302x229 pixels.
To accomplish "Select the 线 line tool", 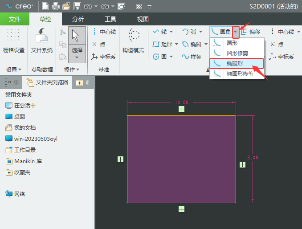I will pos(159,32).
